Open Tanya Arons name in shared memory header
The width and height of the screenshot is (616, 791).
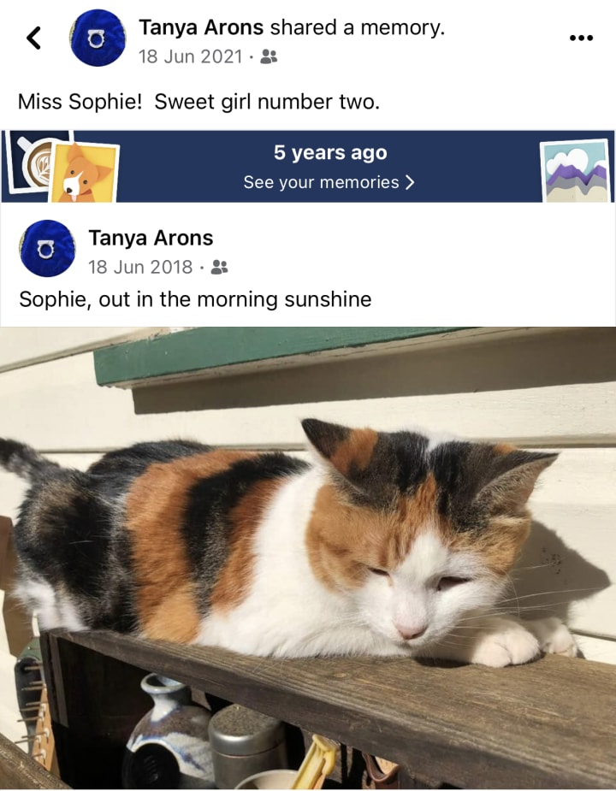(x=201, y=27)
